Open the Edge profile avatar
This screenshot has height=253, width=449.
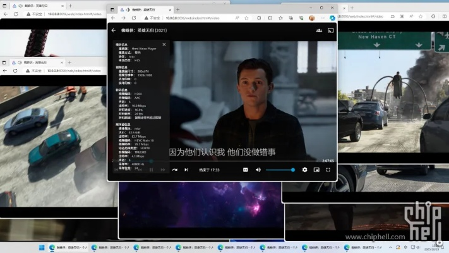tap(312, 18)
